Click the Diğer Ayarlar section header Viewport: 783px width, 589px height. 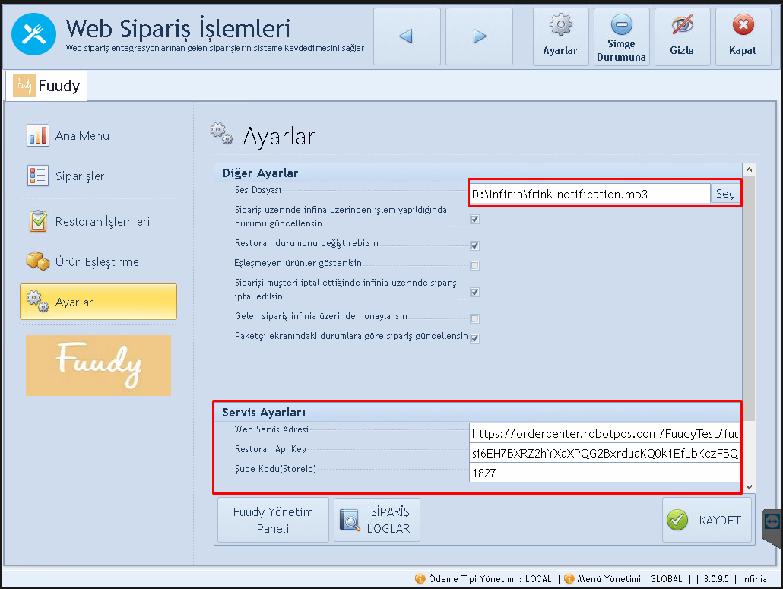(478, 173)
